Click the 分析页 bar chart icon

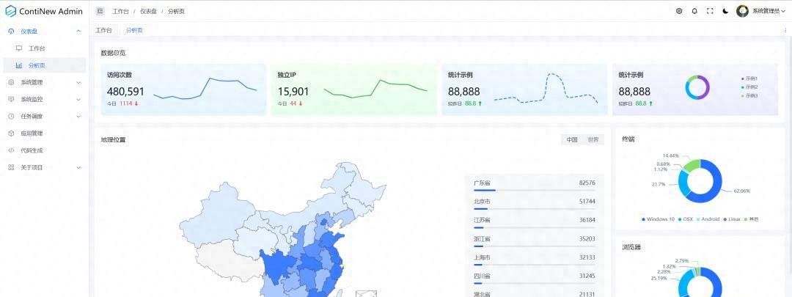click(19, 65)
